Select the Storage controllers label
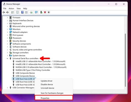Image resolution: width=131 pixels, height=102 pixels. tap(20, 53)
